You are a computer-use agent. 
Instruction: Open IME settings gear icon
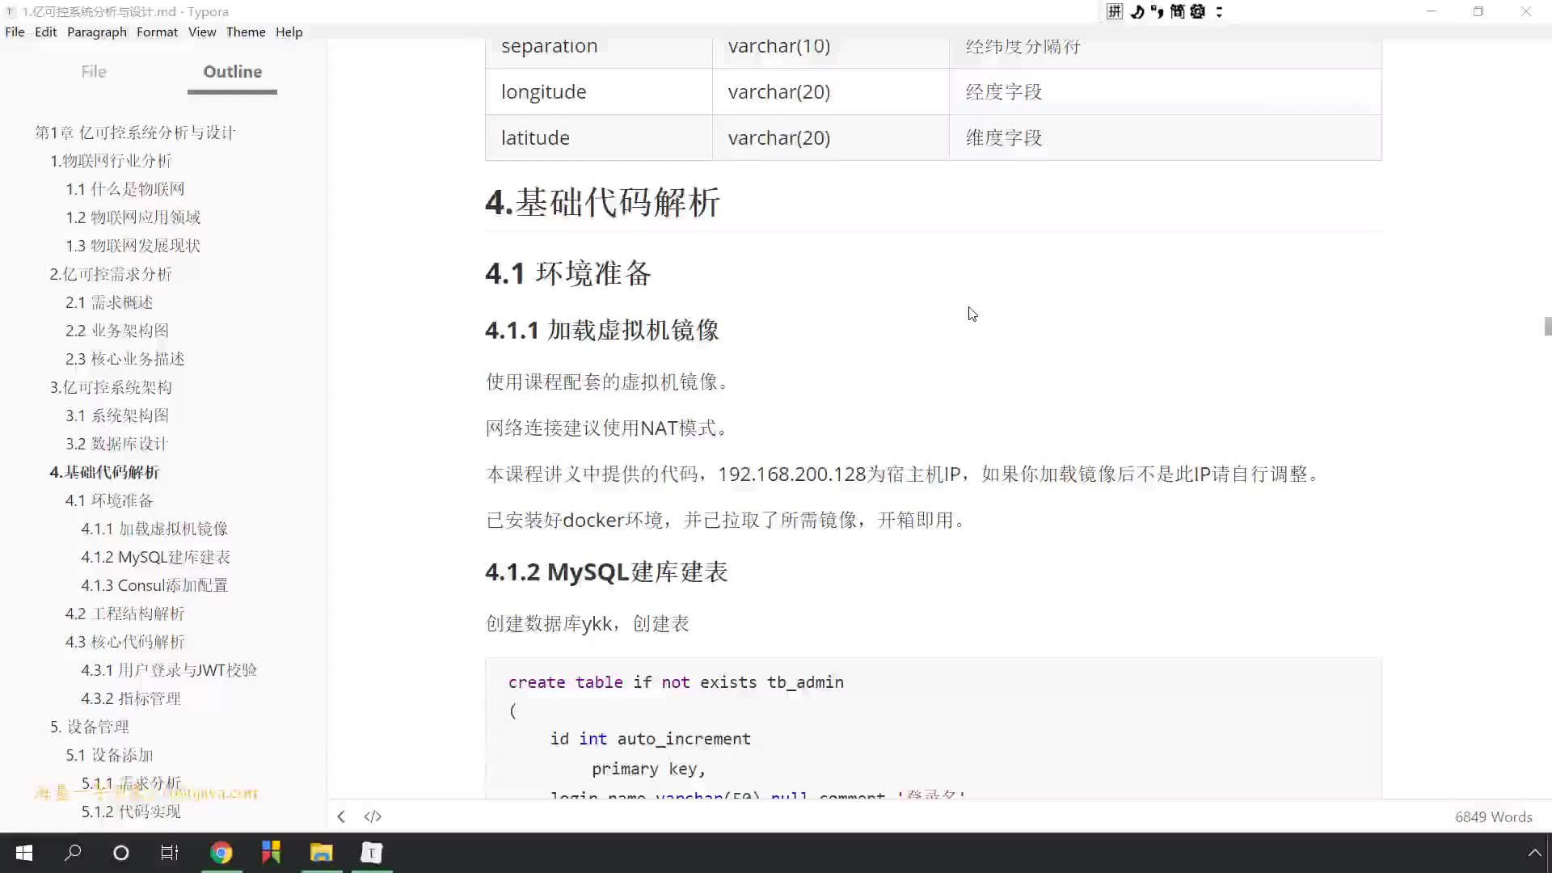click(x=1198, y=11)
